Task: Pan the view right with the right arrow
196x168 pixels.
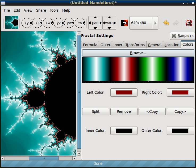Action: [101, 23]
